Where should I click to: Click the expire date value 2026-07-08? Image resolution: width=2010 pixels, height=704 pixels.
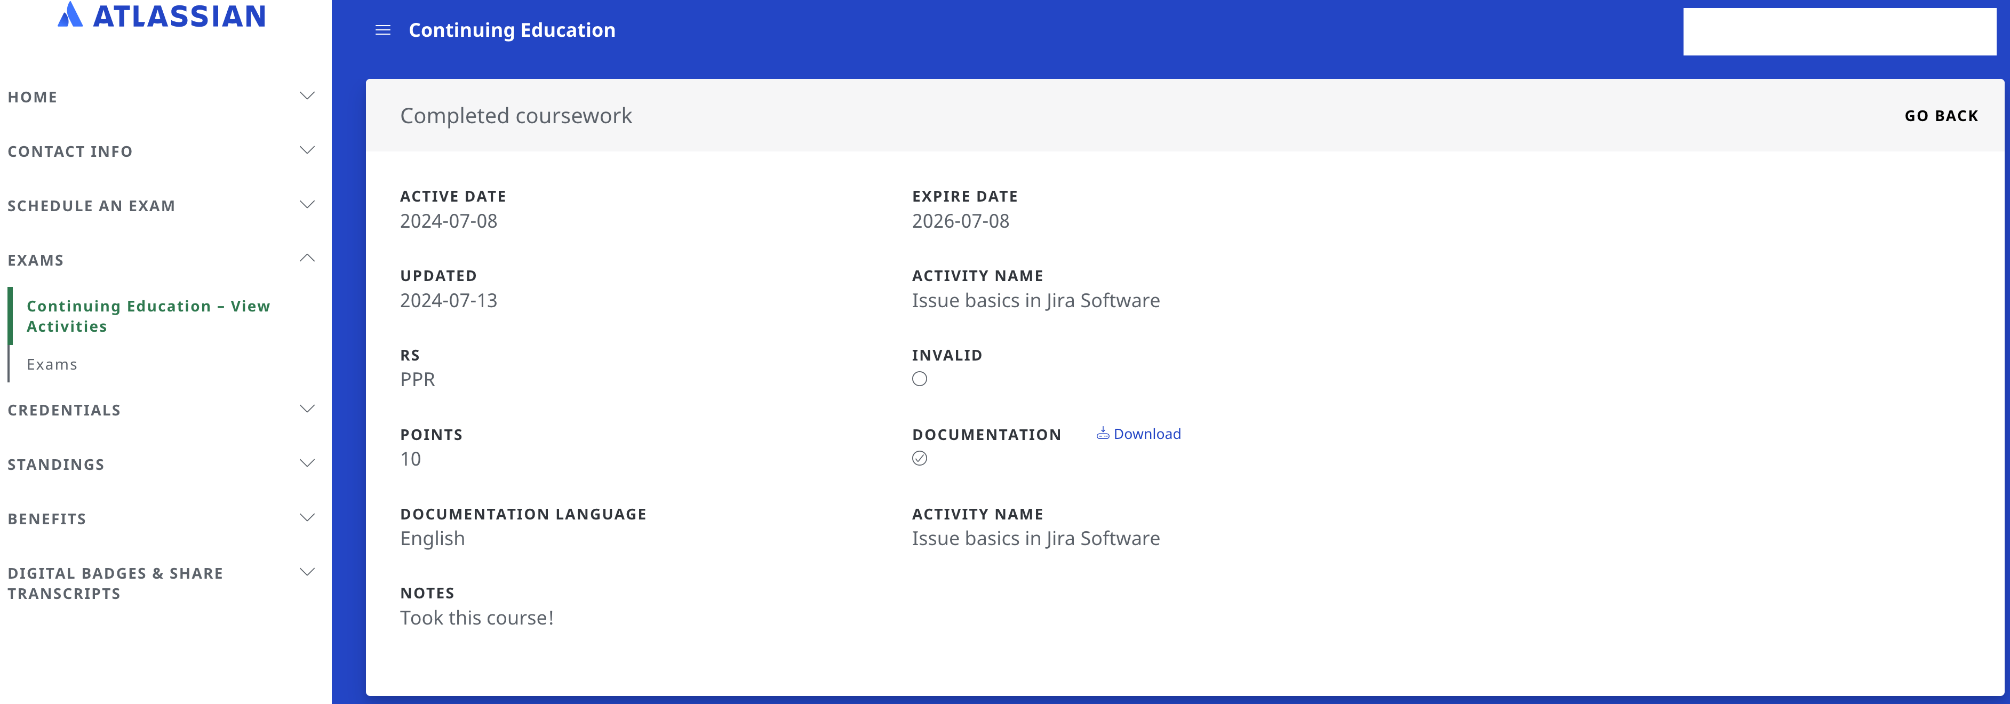[x=961, y=221]
